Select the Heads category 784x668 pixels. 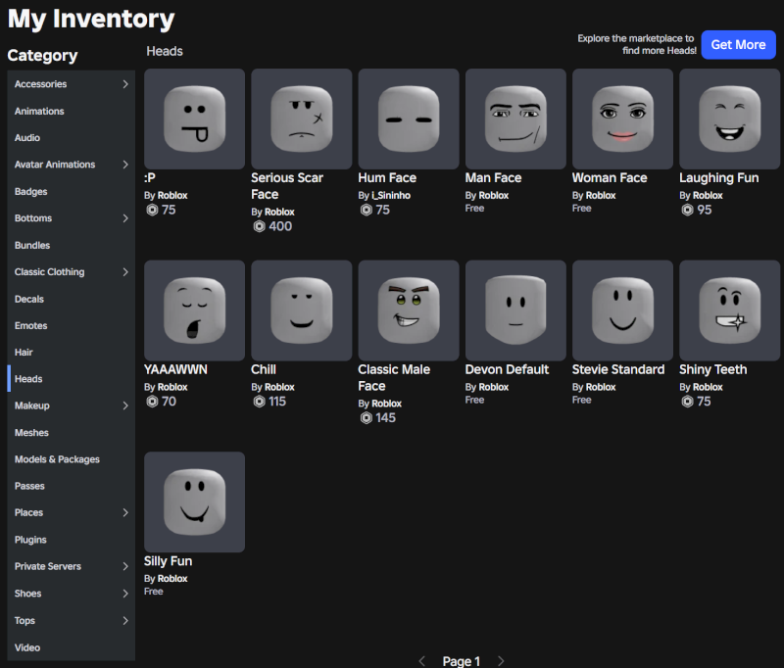[x=71, y=379]
